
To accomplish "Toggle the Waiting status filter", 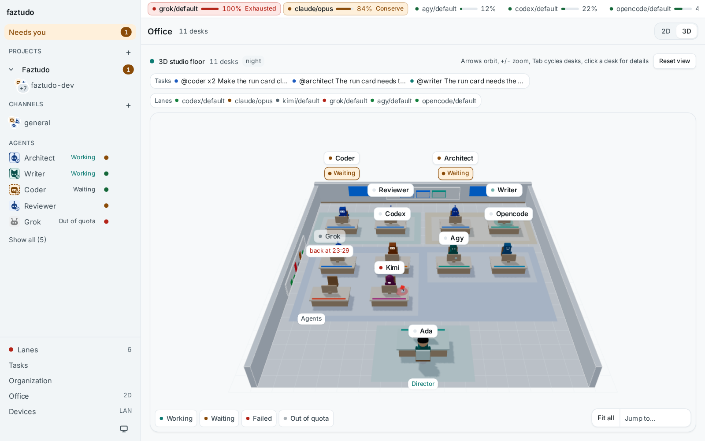I will click(x=219, y=419).
